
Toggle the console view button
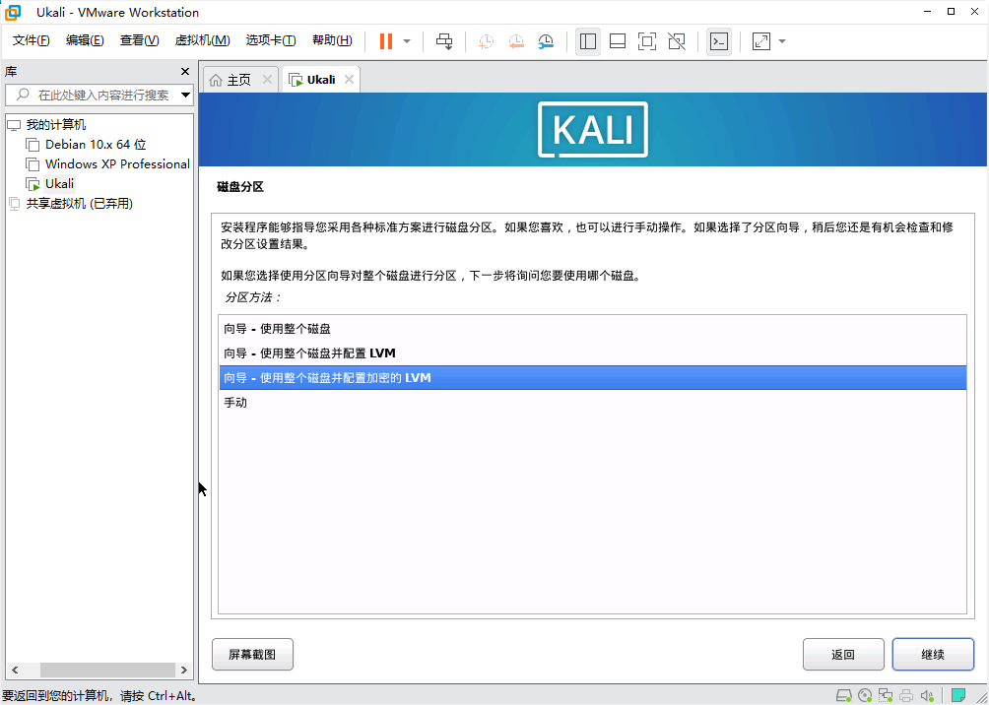click(x=719, y=41)
